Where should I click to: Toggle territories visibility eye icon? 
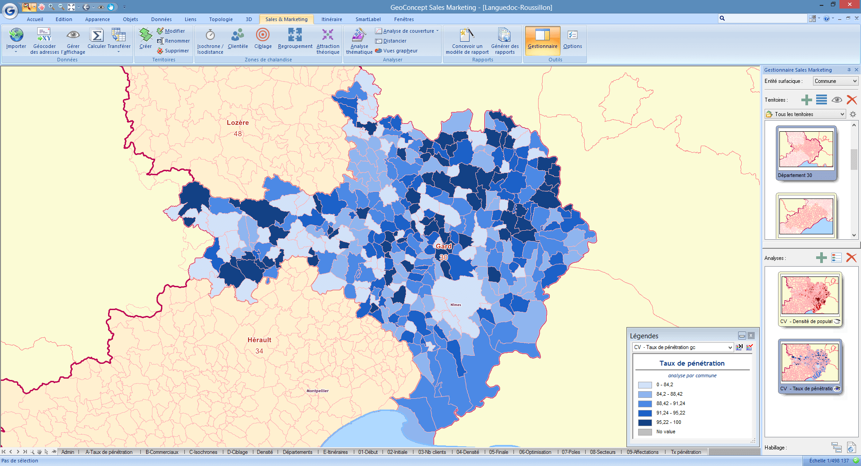click(x=836, y=100)
